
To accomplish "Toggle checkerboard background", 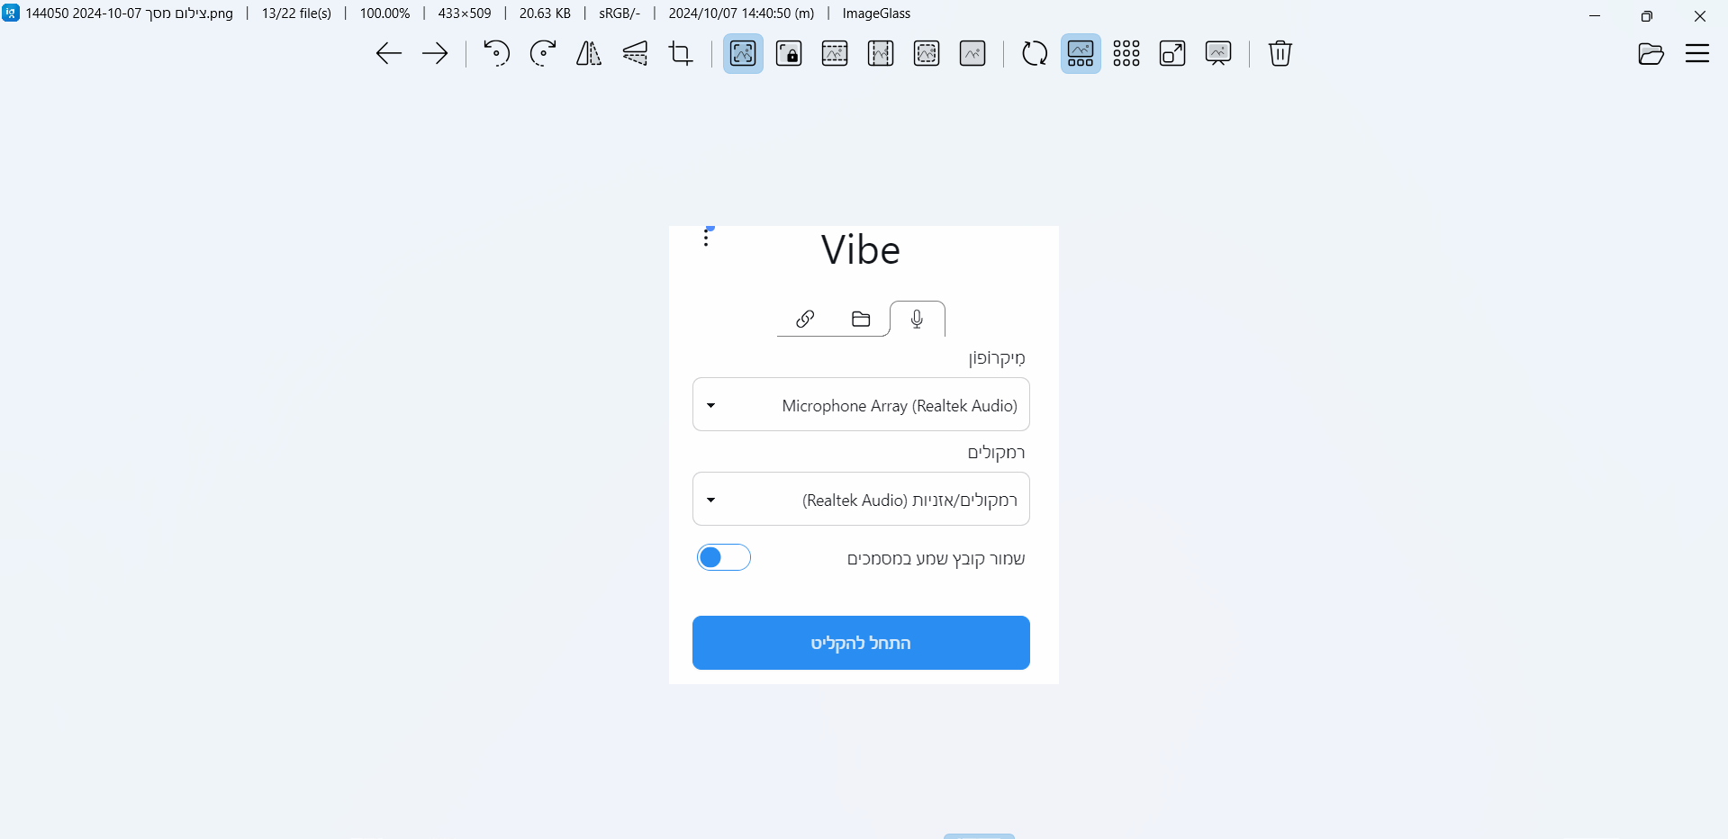I will pyautogui.click(x=1126, y=54).
